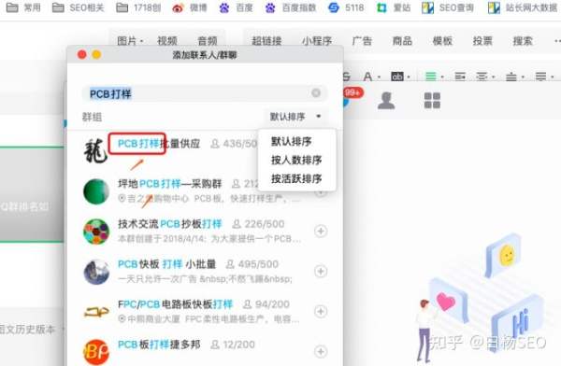
Task: Open the 超链接 toolbar item
Action: [x=266, y=41]
